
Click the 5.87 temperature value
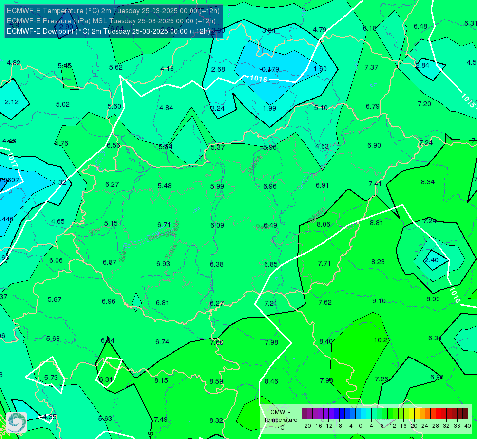tap(55, 300)
